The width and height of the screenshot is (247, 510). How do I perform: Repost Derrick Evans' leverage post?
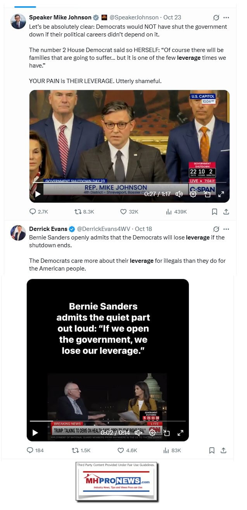(x=76, y=450)
